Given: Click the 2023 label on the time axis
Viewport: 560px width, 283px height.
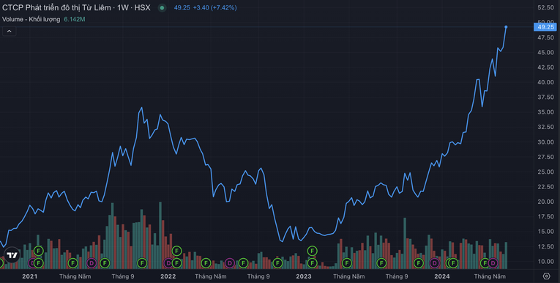Looking at the screenshot, I should coord(304,276).
